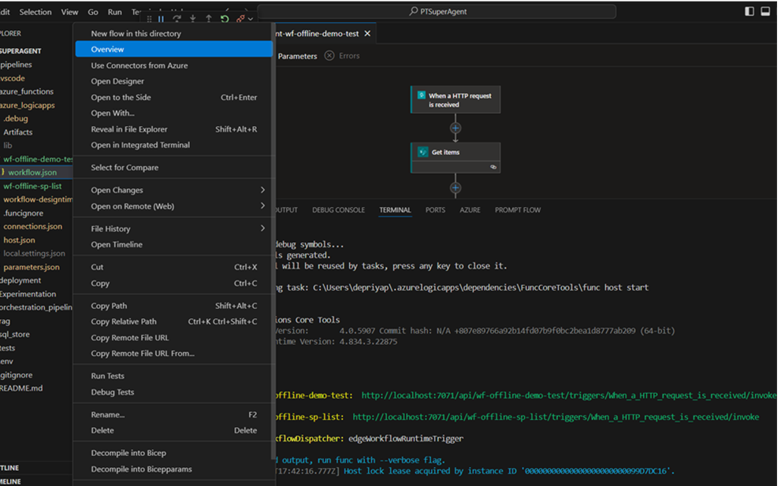Switch to the Debug Console panel tab
The image size is (781, 486).
coord(338,210)
